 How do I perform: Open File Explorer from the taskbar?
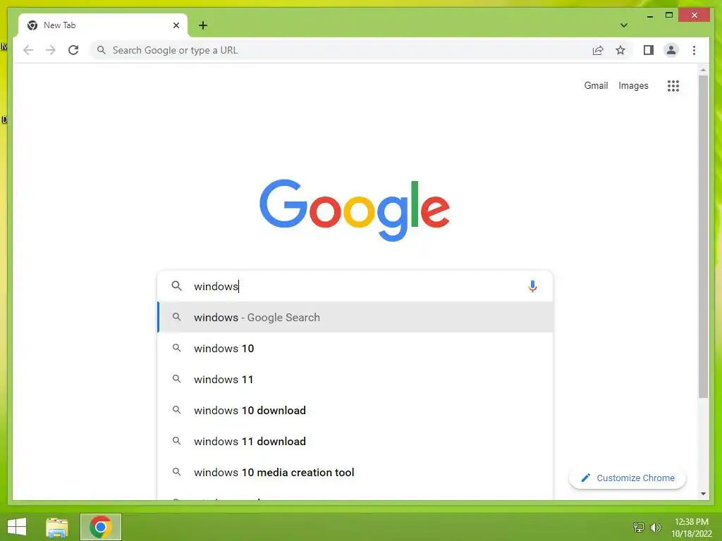point(57,527)
